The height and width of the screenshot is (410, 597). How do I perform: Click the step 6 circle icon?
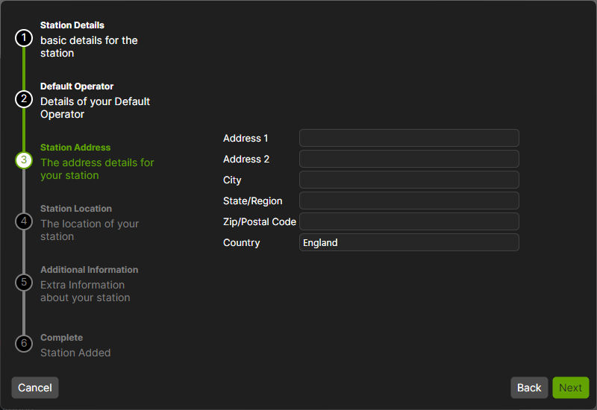point(24,344)
